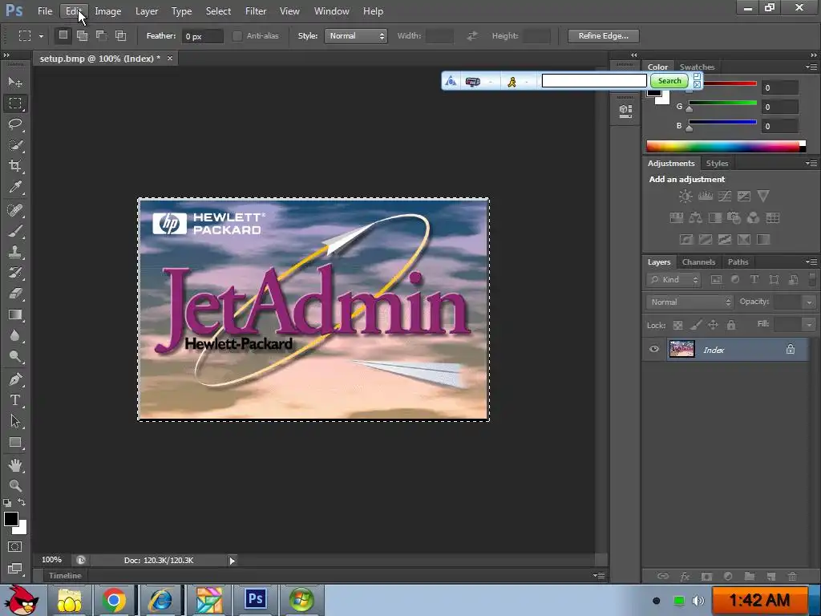Switch to the Channels tab
The image size is (821, 616).
click(698, 262)
